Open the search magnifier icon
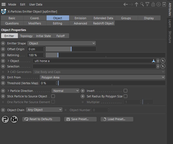The height and width of the screenshot is (144, 173). [142, 4]
